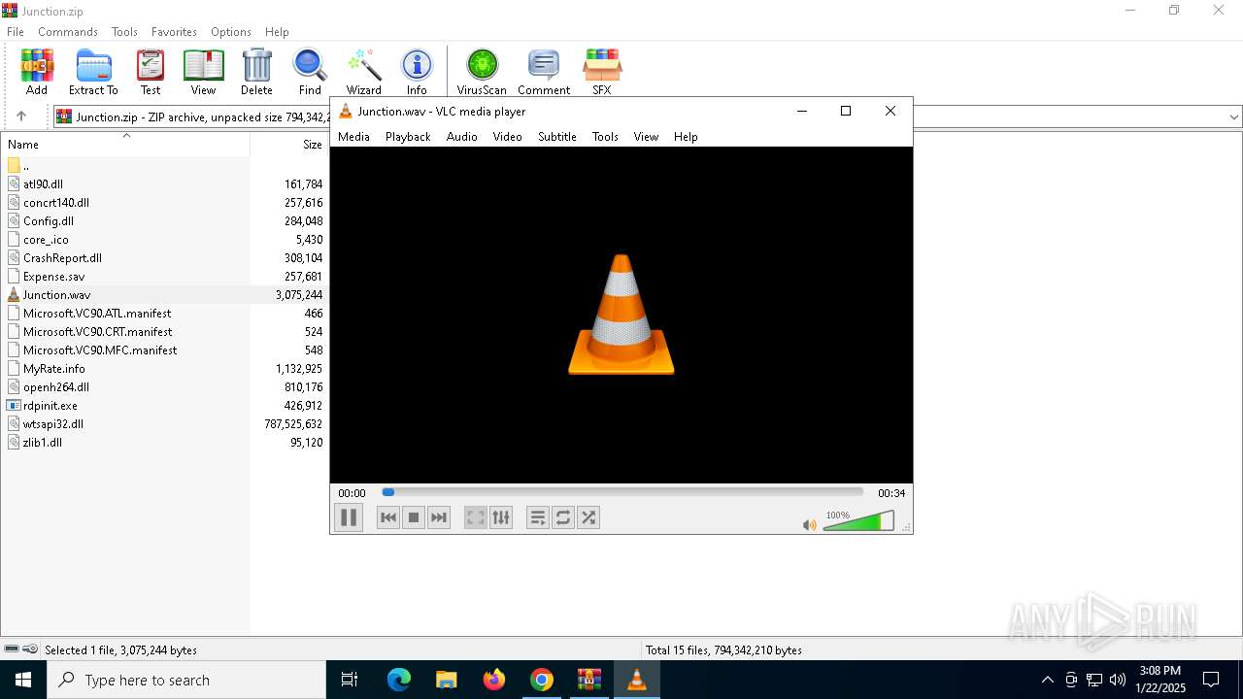Screen dimensions: 1243x699
Task: Sort files by the Name column header
Action: pos(125,144)
